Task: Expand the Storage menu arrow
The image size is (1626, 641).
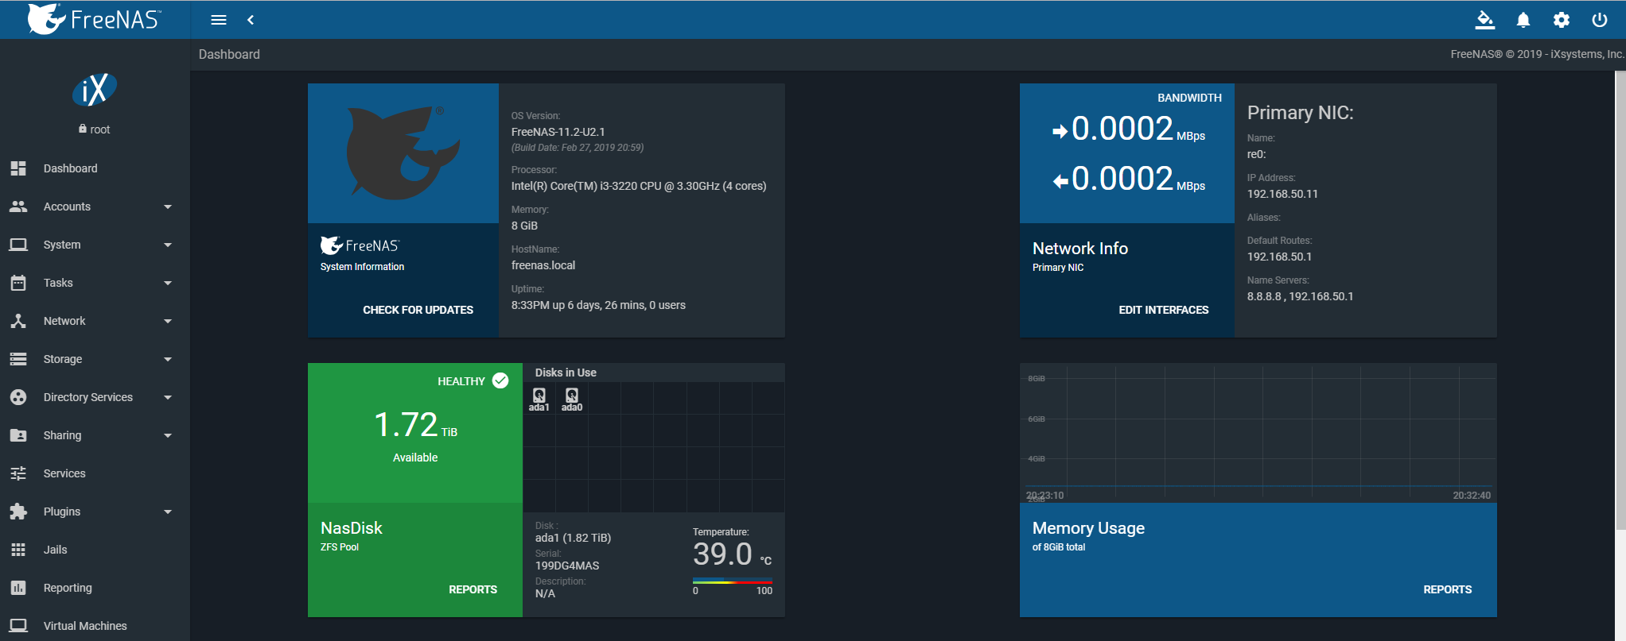Action: coord(167,359)
